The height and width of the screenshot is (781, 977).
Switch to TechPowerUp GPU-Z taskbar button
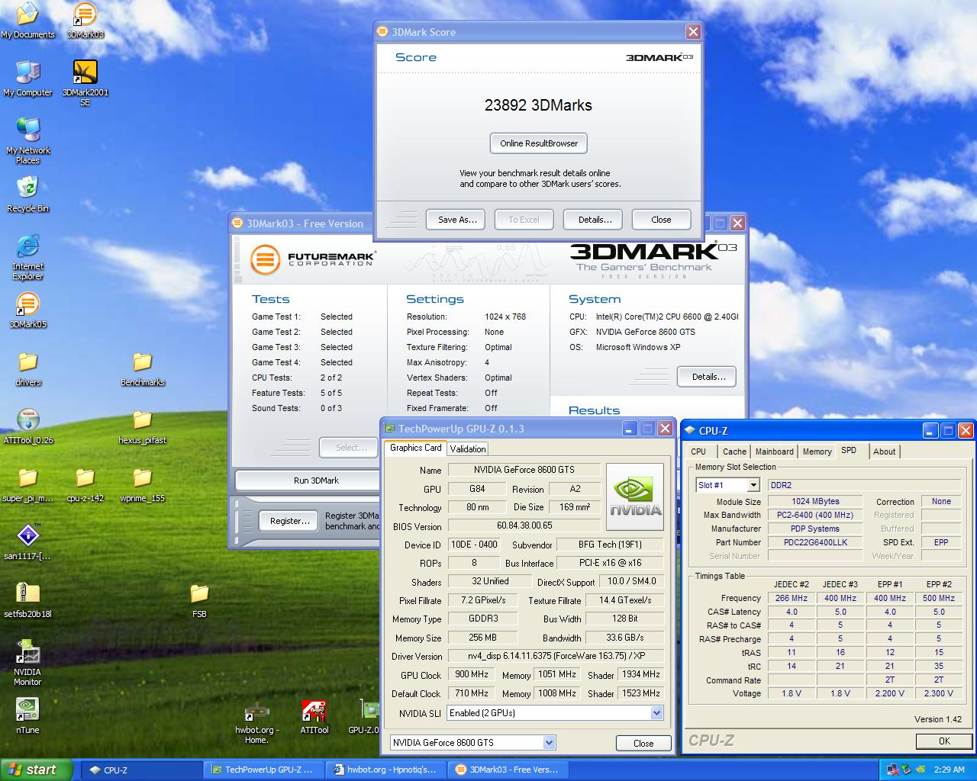pyautogui.click(x=263, y=770)
